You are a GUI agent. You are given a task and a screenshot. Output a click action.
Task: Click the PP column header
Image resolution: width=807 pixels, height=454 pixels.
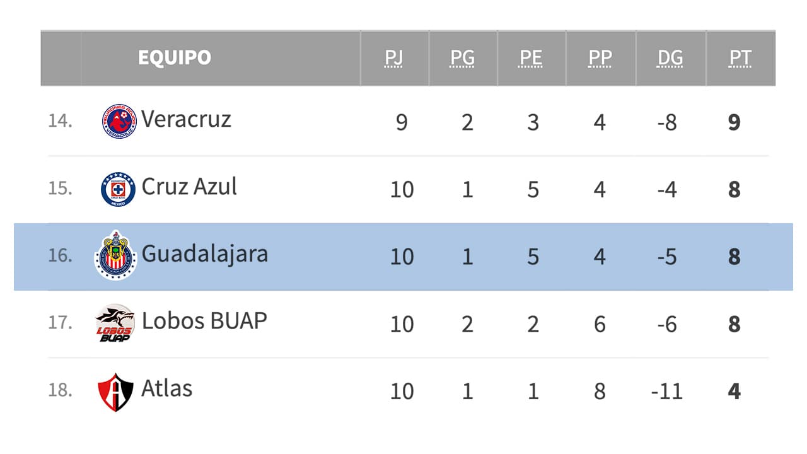pos(600,58)
